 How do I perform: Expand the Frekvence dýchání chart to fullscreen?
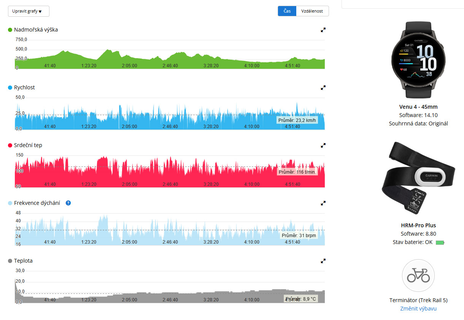323,203
